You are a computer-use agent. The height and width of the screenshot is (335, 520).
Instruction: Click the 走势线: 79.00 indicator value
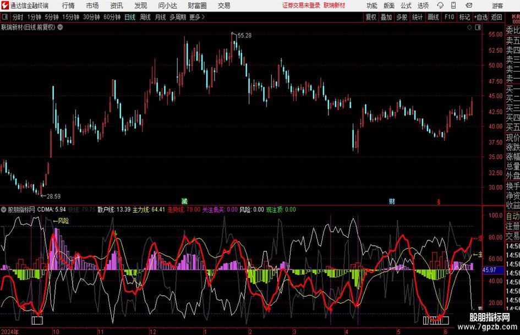[184, 210]
